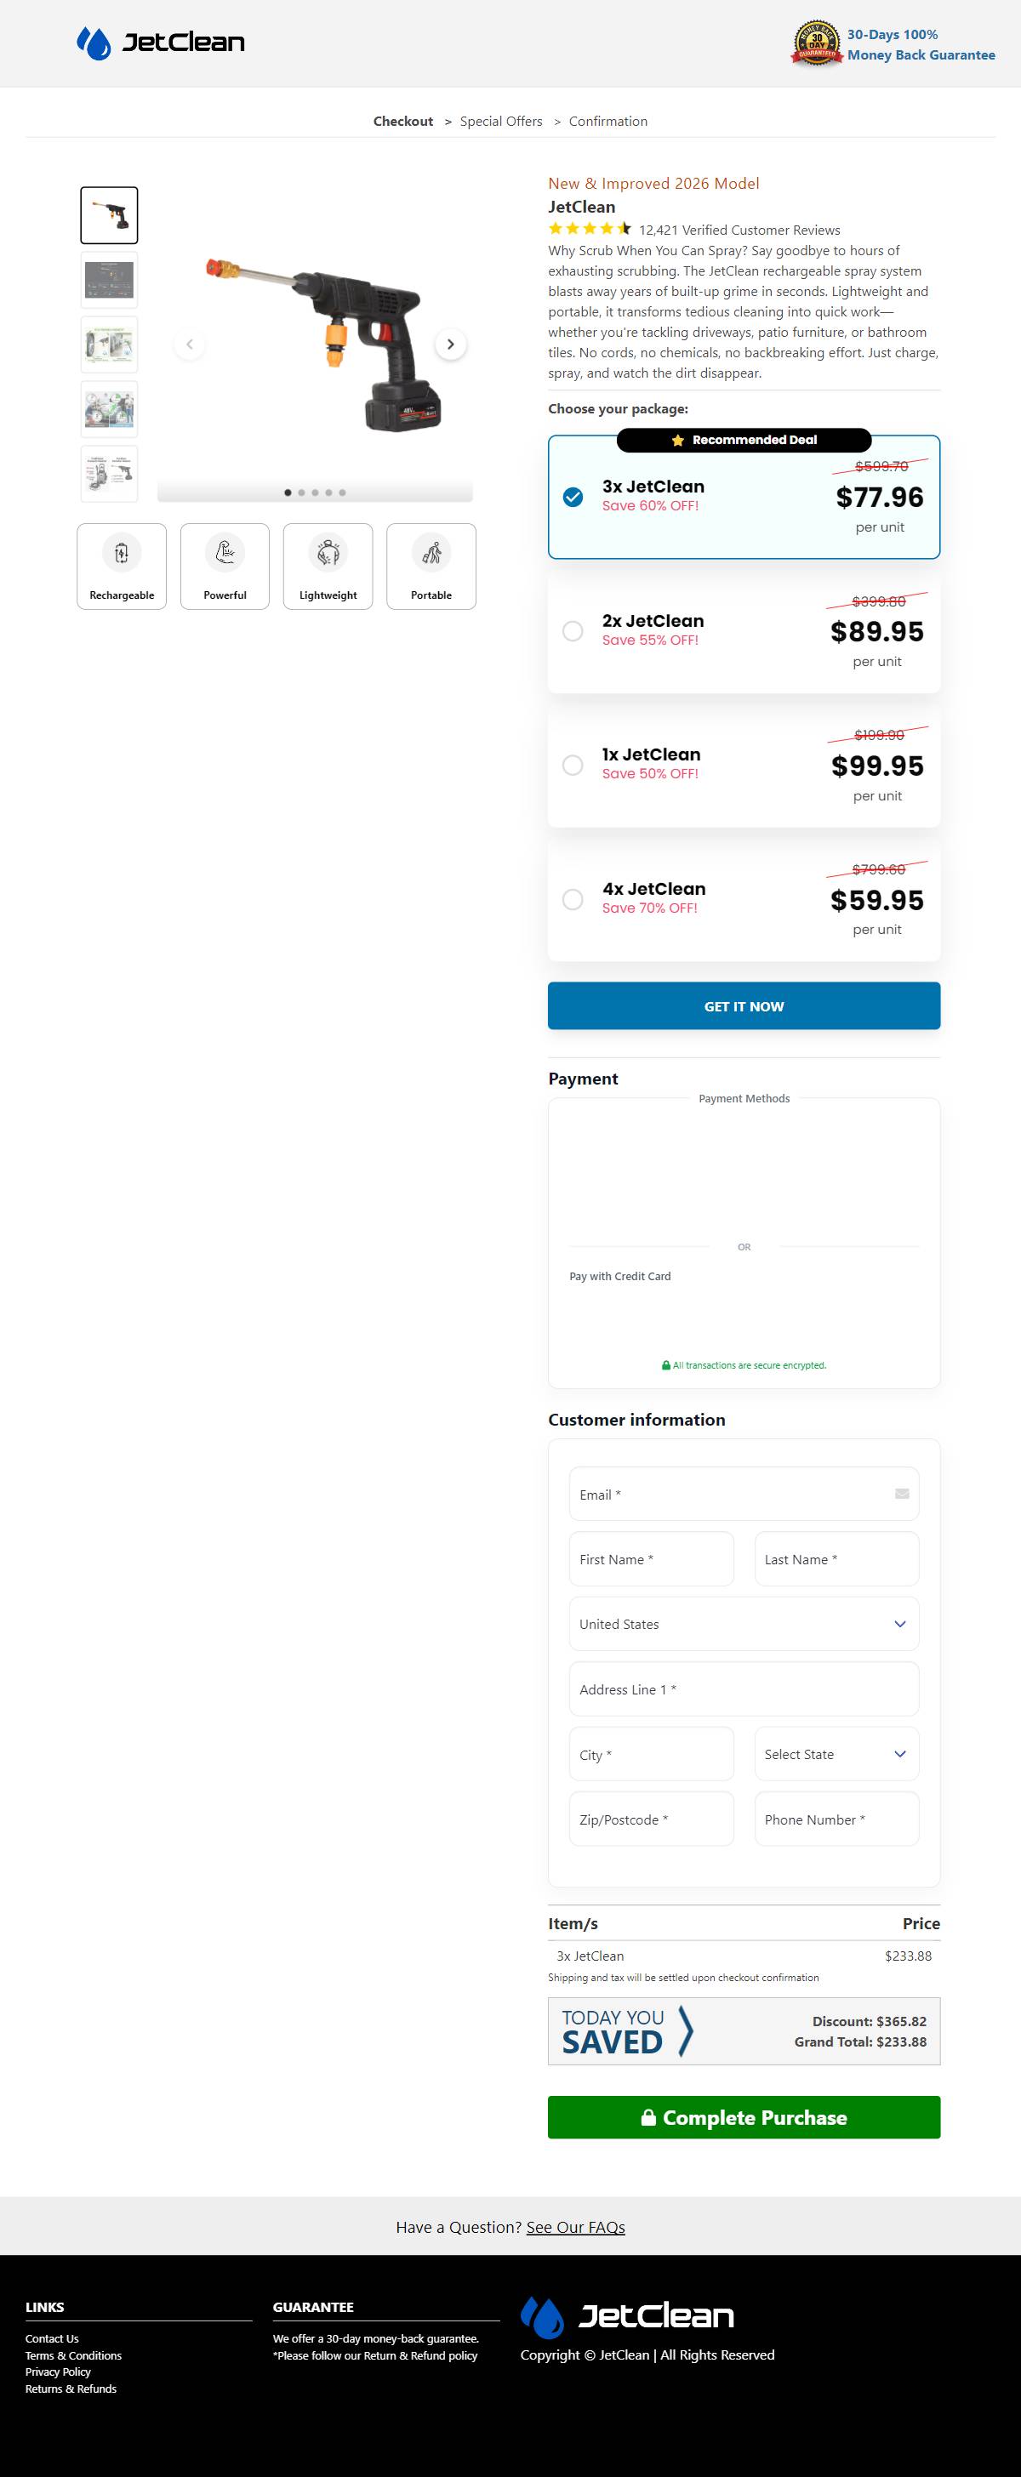Open the United States country dropdown
Viewport: 1021px width, 2477px height.
[x=743, y=1624]
